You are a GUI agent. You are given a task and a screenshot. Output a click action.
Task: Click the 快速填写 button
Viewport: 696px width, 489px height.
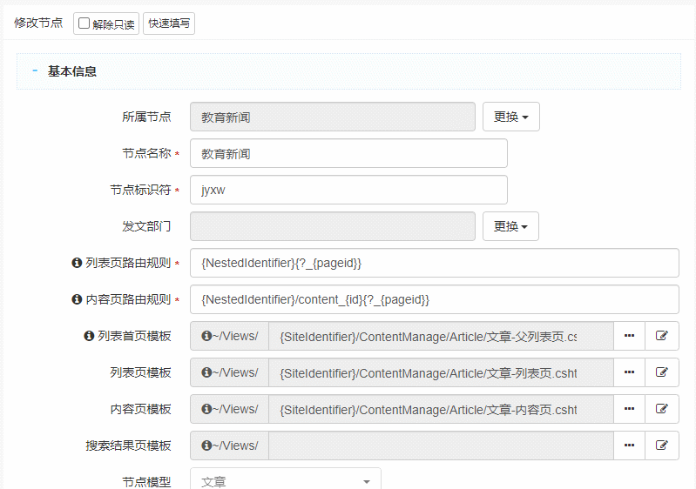pos(169,23)
